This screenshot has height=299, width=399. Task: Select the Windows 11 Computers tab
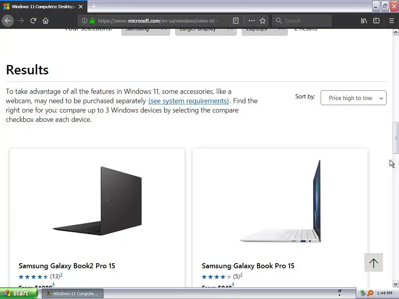tap(44, 6)
